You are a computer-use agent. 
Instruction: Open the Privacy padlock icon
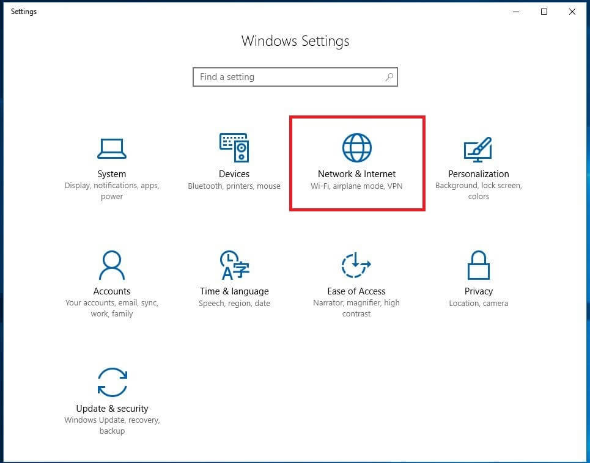[478, 265]
